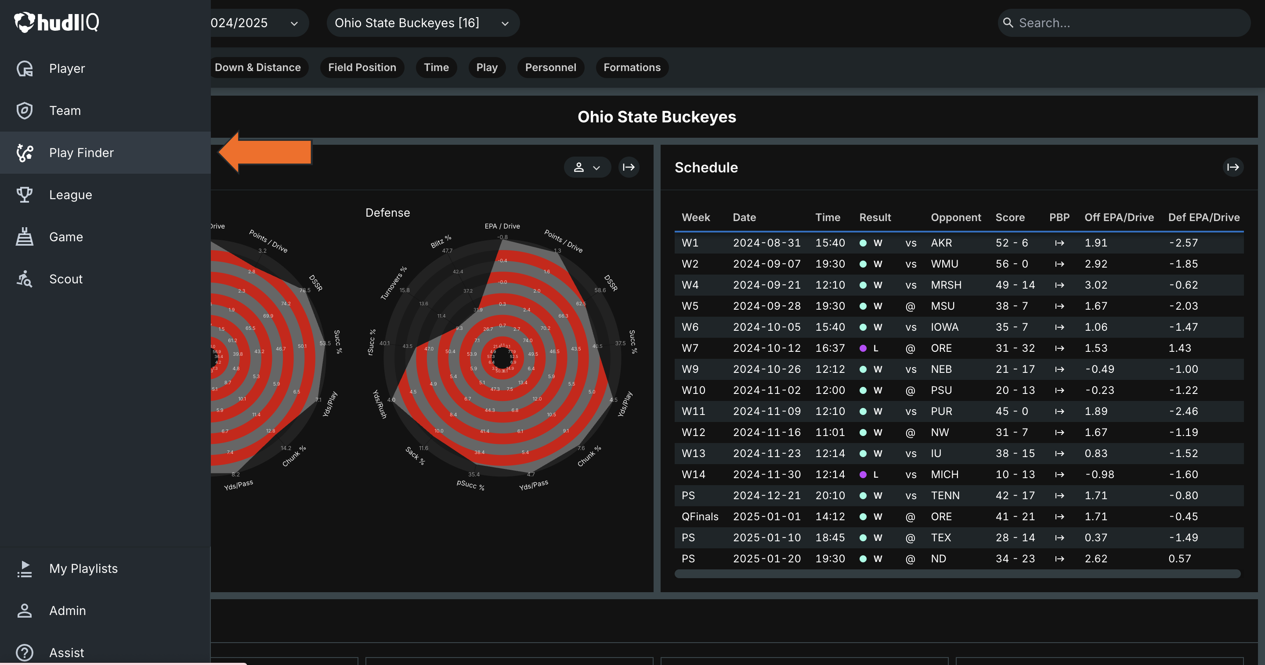Viewport: 1265px width, 665px height.
Task: Click the Hudl IQ logo
Action: pos(57,22)
